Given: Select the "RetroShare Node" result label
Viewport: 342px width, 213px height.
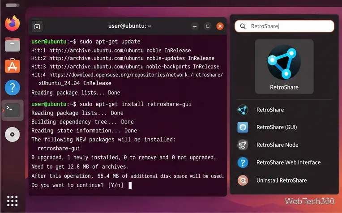Looking at the screenshot, I should pos(277,145).
